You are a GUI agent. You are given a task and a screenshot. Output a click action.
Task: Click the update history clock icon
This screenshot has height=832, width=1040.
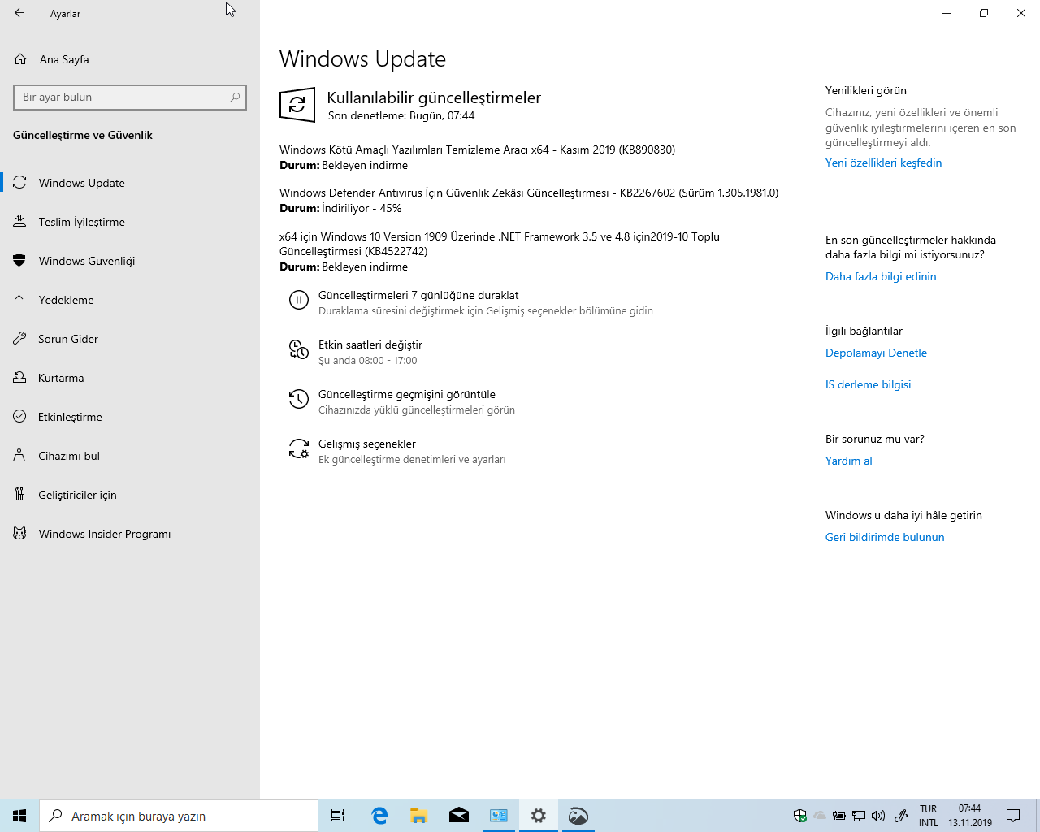coord(299,400)
